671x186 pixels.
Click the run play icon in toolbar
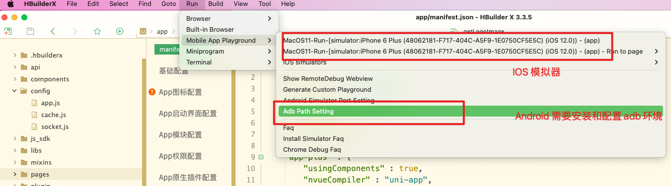click(120, 31)
